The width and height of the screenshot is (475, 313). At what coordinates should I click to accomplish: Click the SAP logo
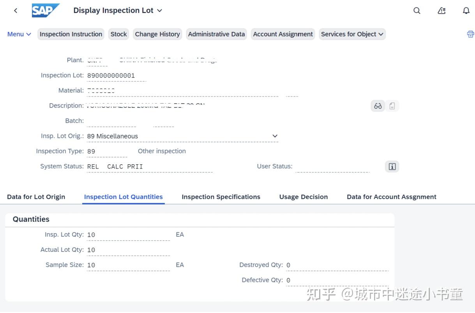[46, 11]
